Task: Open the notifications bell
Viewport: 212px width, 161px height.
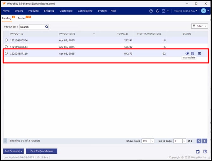Action: (157, 11)
